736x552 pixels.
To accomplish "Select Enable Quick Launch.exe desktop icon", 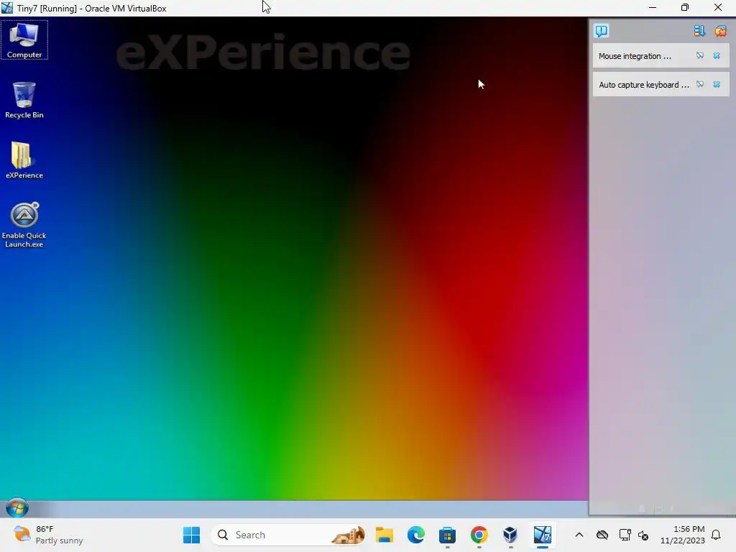I will (24, 225).
